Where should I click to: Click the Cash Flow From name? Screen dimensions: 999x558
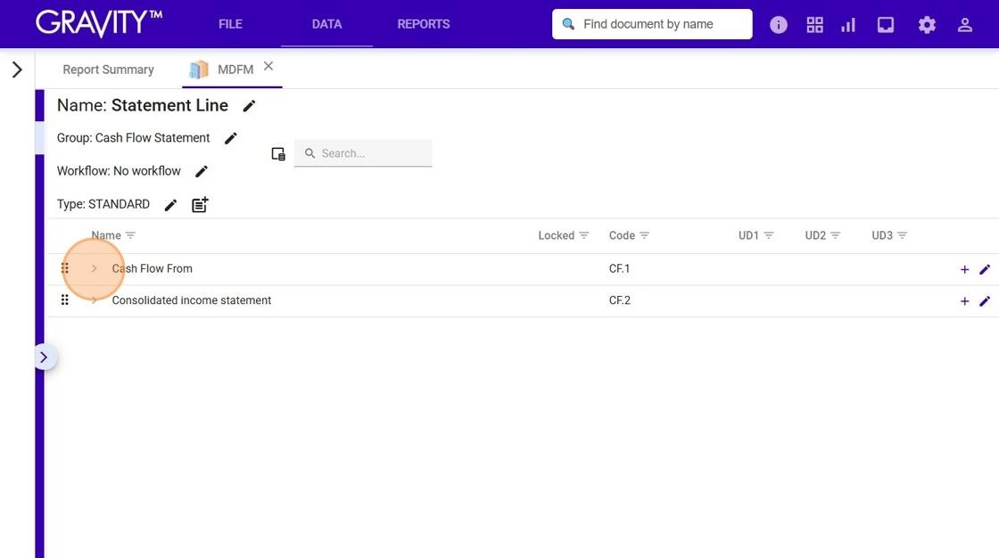pos(153,269)
